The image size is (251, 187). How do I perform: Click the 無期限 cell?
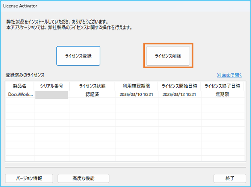(x=222, y=94)
